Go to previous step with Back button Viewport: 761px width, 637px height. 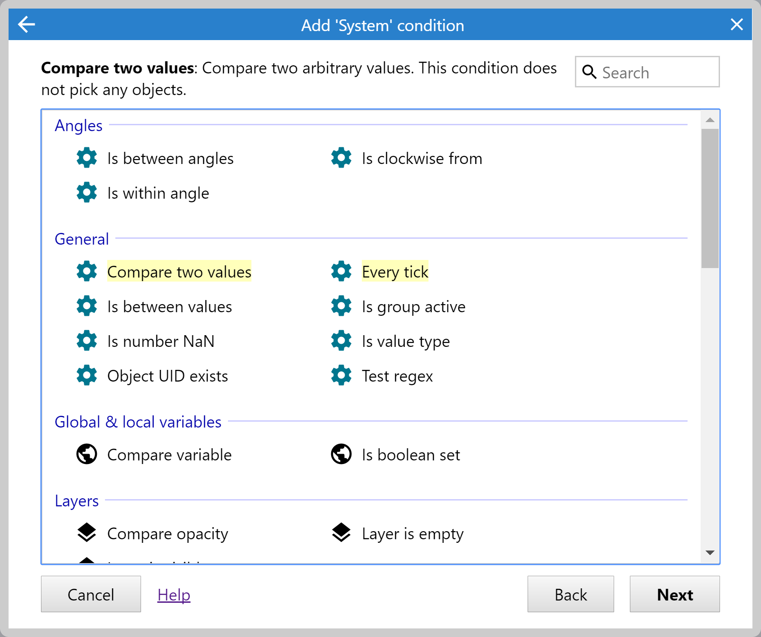pyautogui.click(x=570, y=594)
